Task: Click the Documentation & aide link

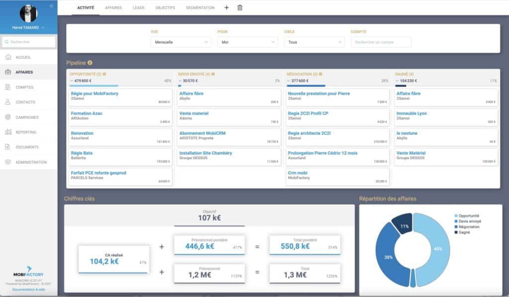Action: coord(28,289)
